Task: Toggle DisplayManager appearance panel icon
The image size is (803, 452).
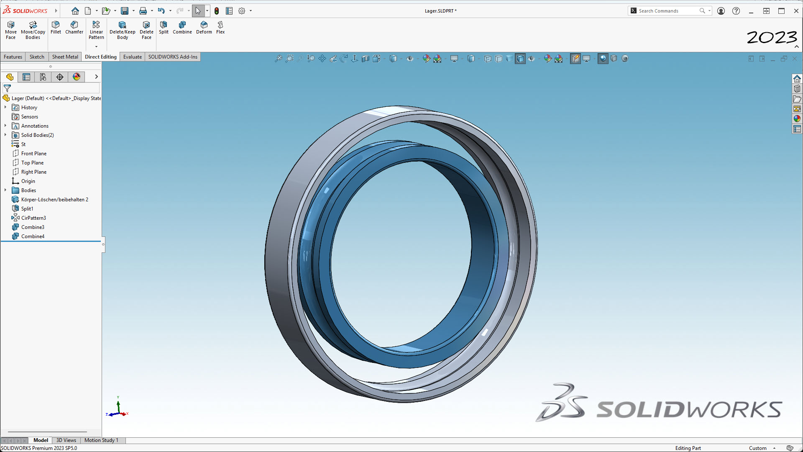Action: (77, 77)
